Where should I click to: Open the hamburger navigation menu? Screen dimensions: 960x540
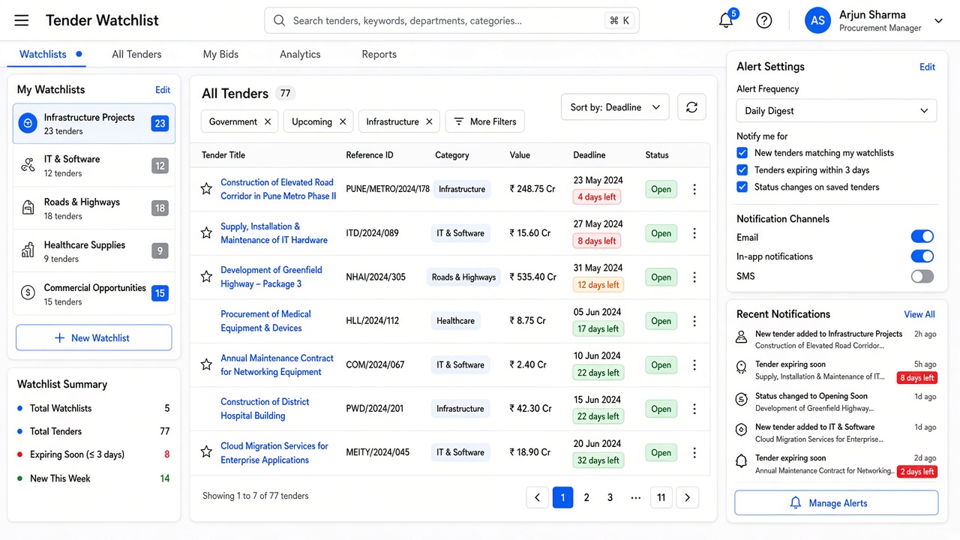point(21,20)
